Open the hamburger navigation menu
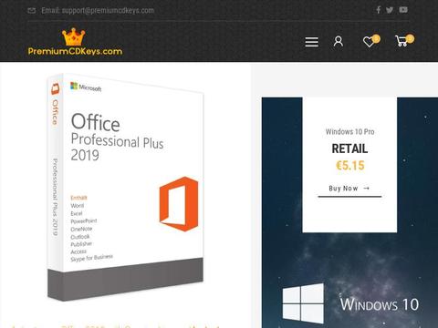438x328 pixels. coord(312,42)
